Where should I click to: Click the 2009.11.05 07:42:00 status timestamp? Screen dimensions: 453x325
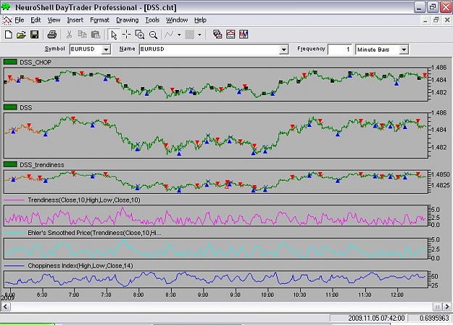[376, 318]
